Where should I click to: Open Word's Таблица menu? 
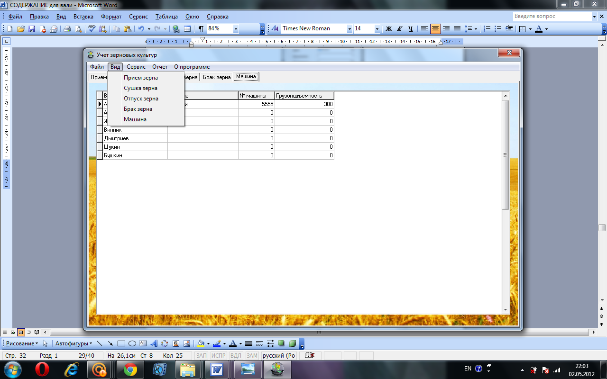pyautogui.click(x=166, y=17)
